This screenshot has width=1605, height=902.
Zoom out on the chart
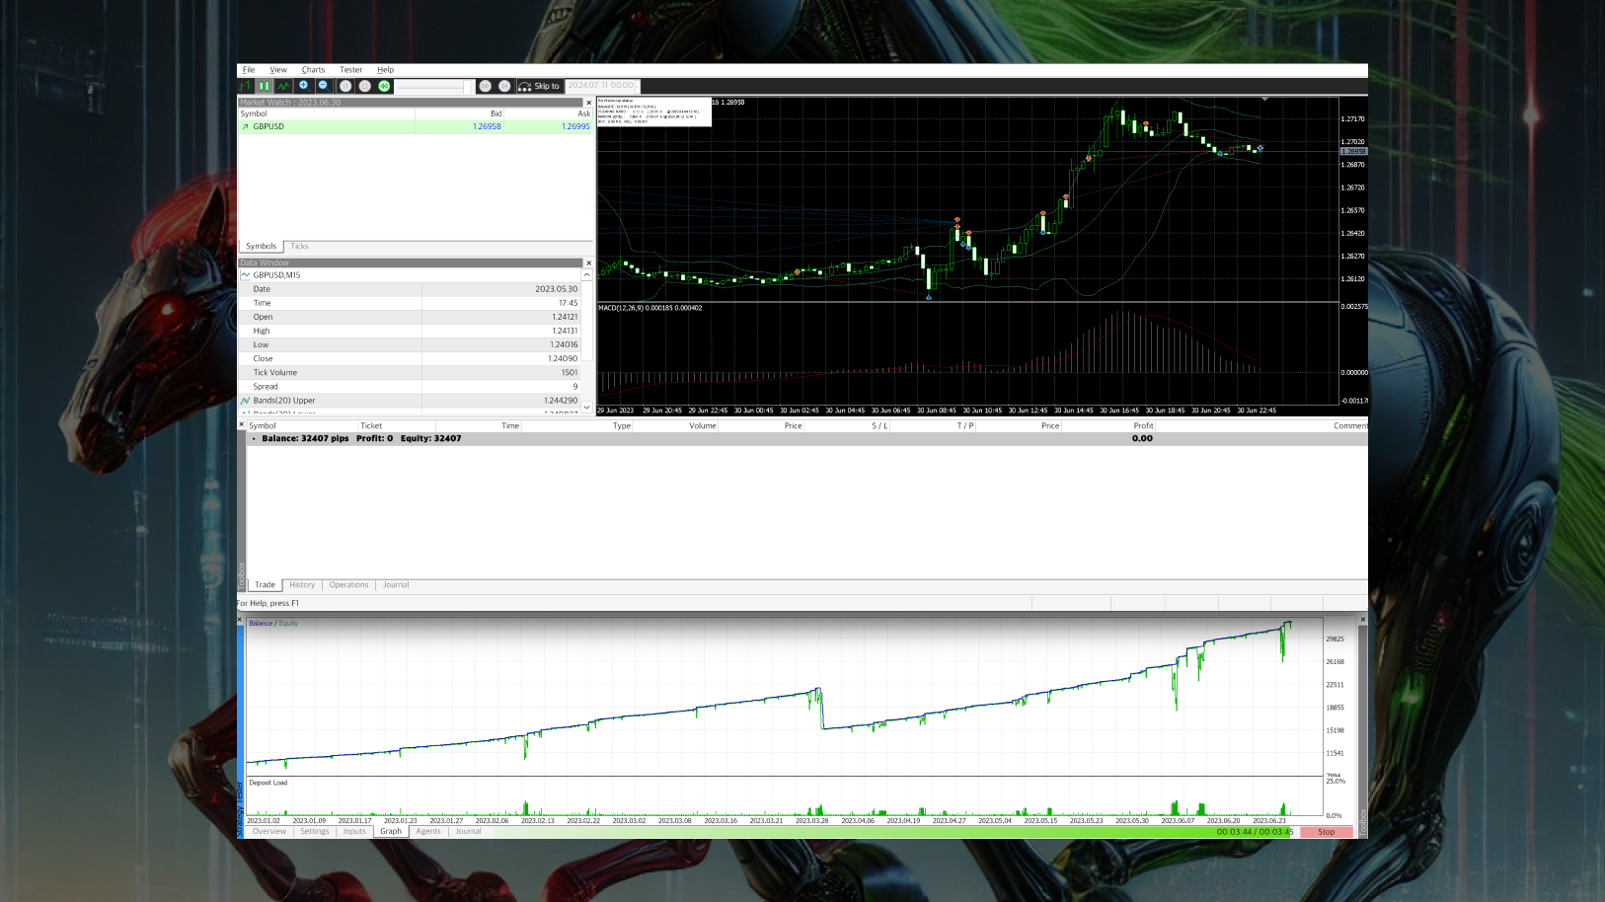pos(324,86)
